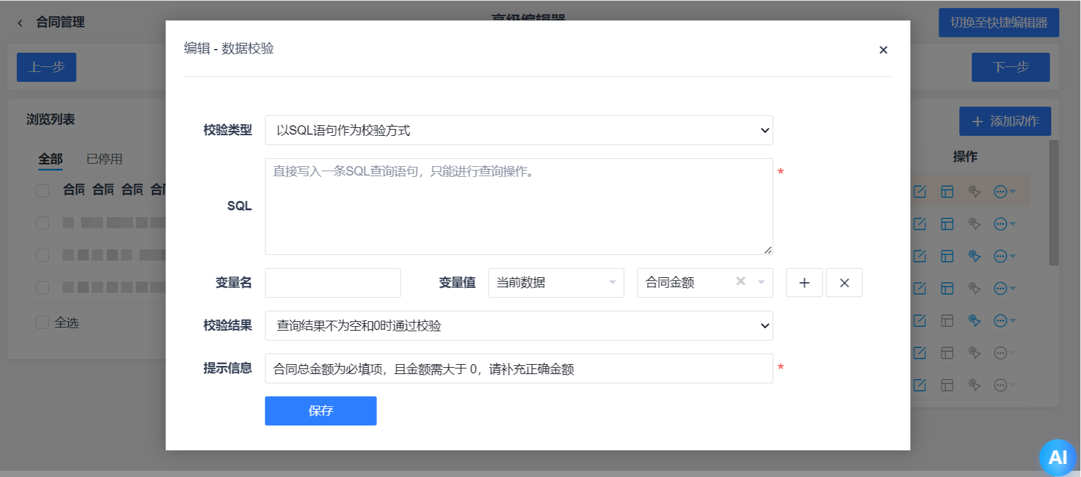This screenshot has width=1081, height=477.
Task: Tick the table header checkbox beside the 合同 columns
Action: (x=42, y=190)
